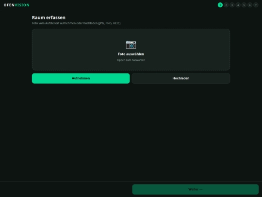The width and height of the screenshot is (262, 197).
Task: Click the camera icon in upload area
Action: 131,45
